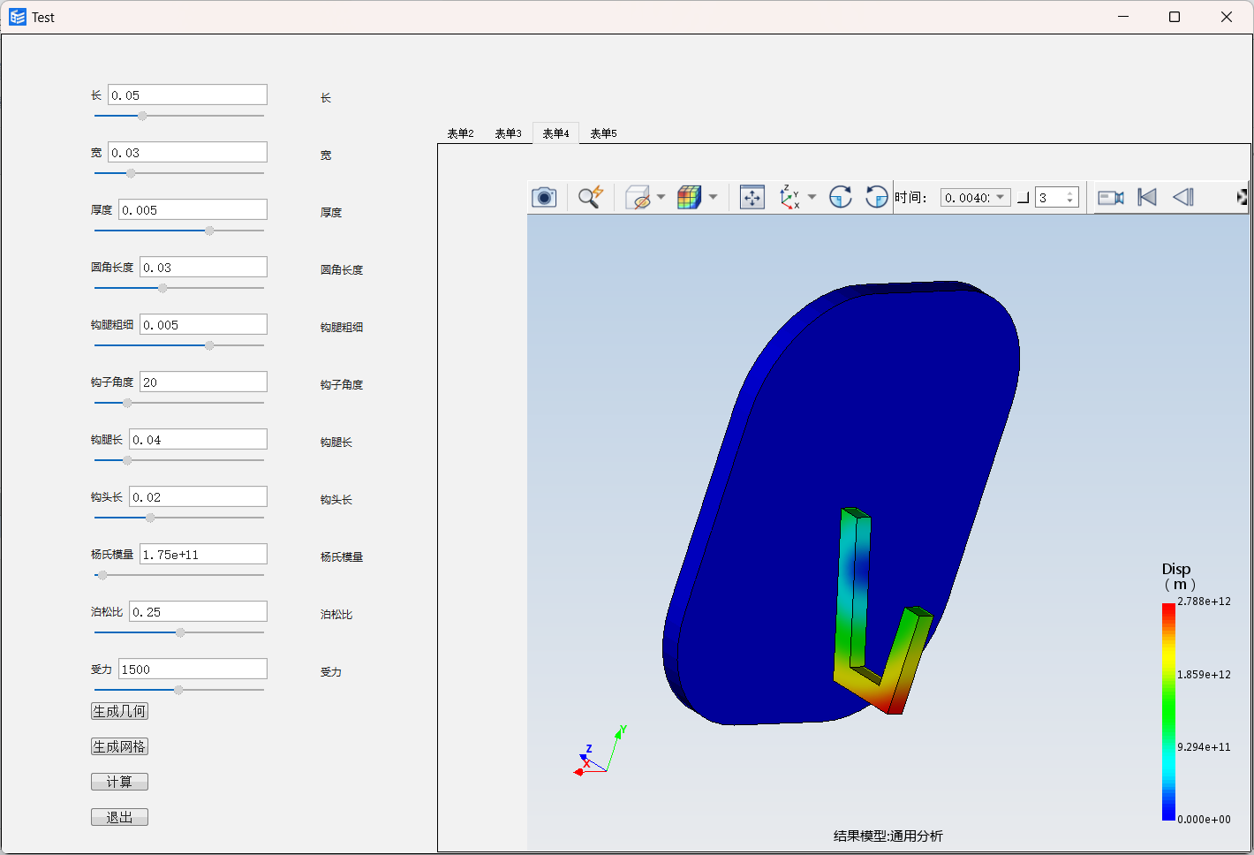The width and height of the screenshot is (1254, 855).
Task: Click the 钩腿长 input field with 0.04
Action: tap(198, 439)
